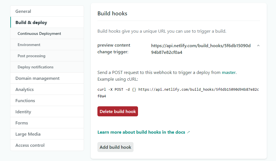276x161 pixels.
Task: Delete the build hook
Action: tap(118, 111)
